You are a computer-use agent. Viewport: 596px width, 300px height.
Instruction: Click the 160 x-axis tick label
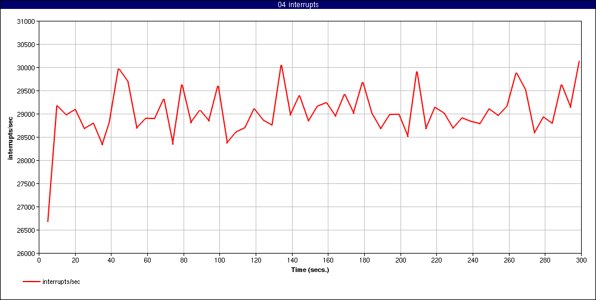coord(328,260)
